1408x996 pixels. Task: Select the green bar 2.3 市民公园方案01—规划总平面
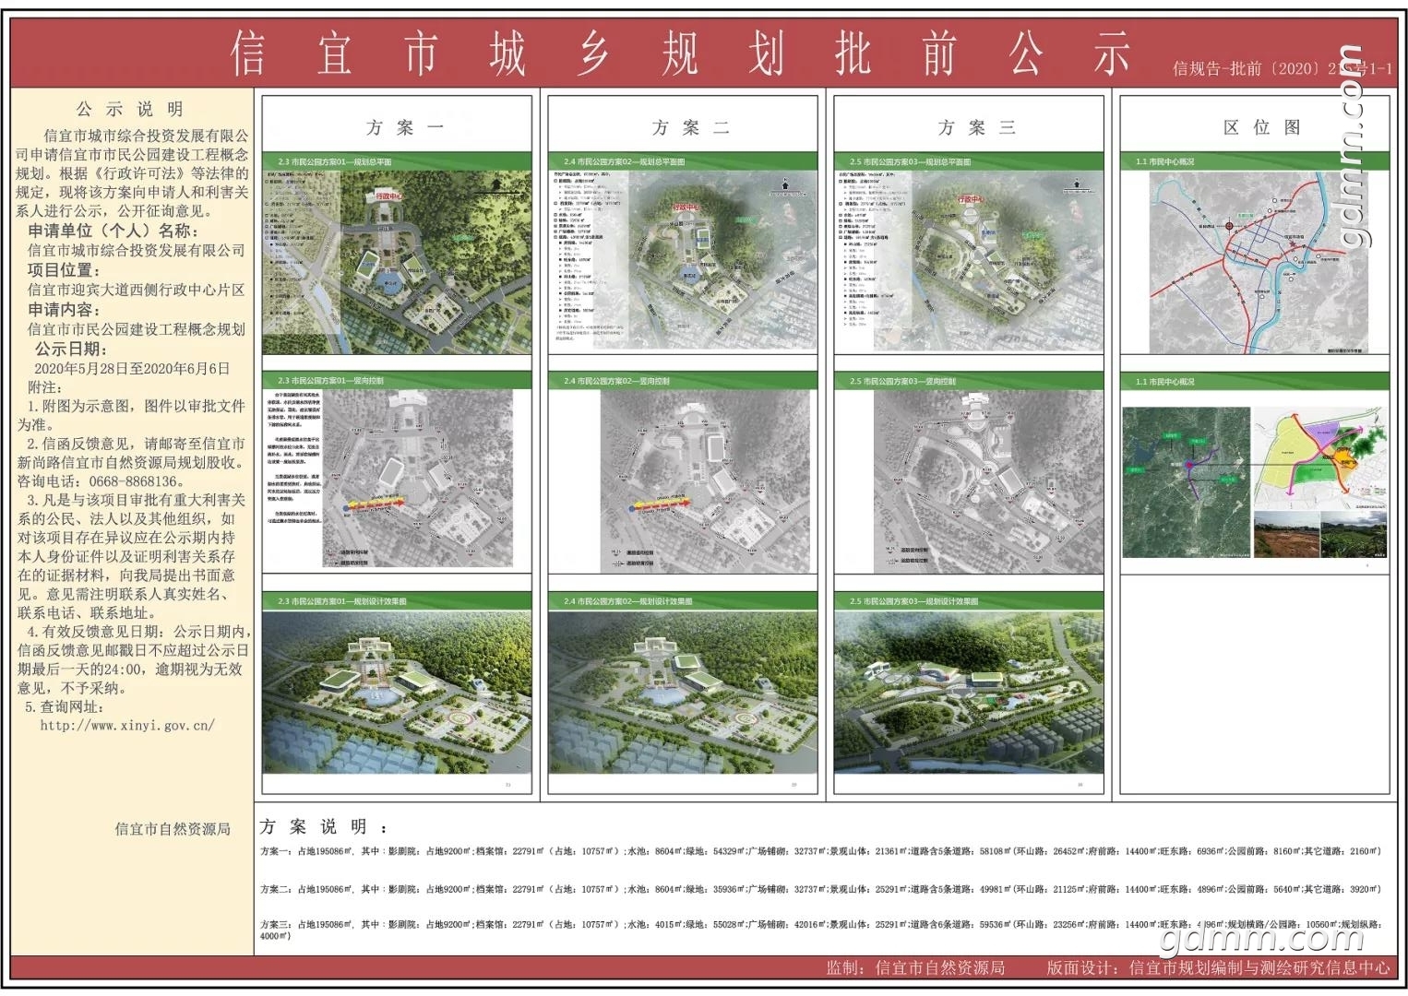397,161
